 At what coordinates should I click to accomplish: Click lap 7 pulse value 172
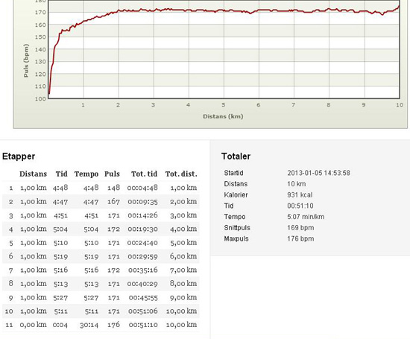[113, 270]
